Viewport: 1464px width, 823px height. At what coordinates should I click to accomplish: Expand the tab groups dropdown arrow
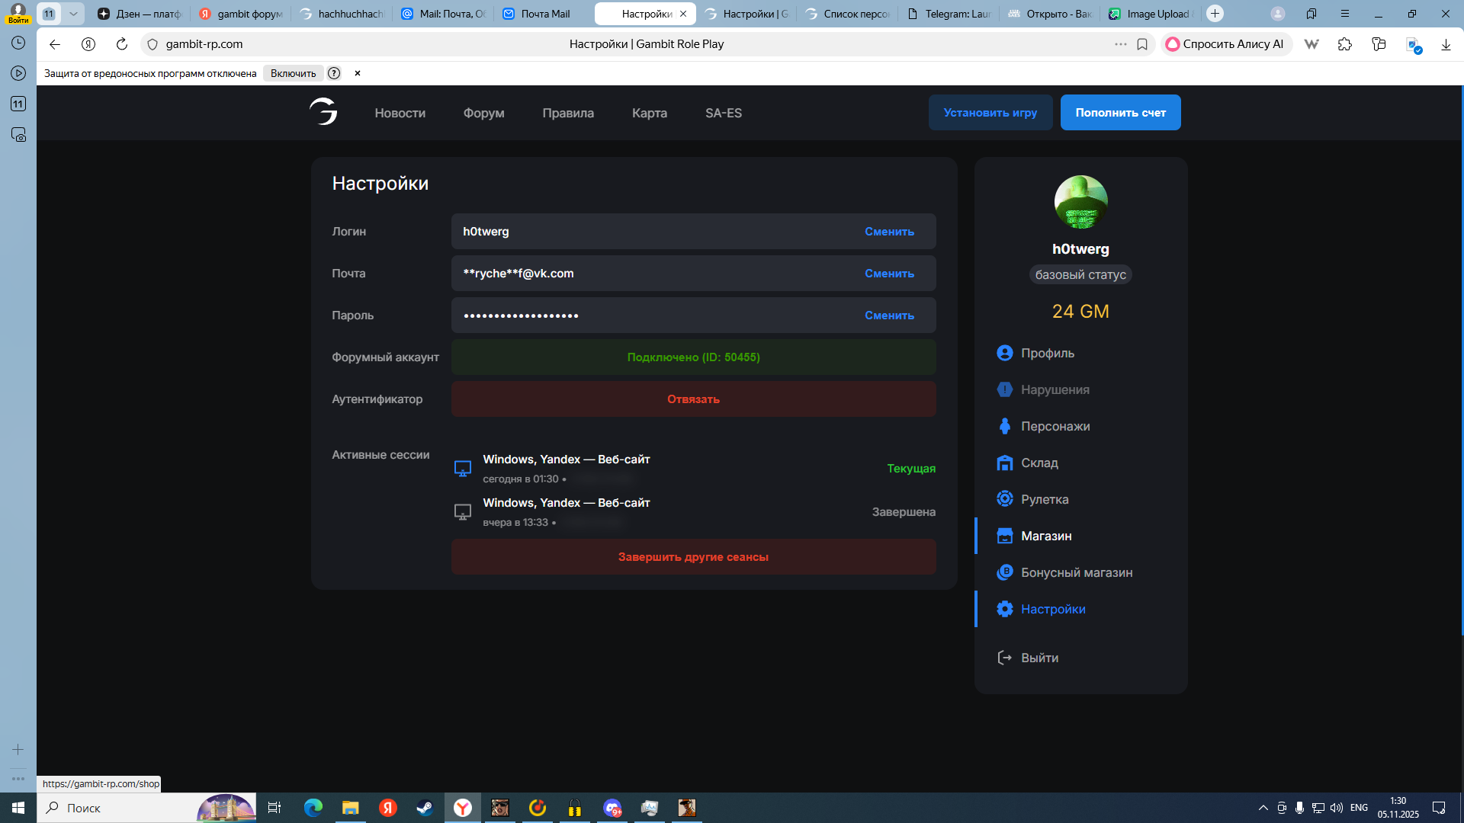pyautogui.click(x=73, y=14)
